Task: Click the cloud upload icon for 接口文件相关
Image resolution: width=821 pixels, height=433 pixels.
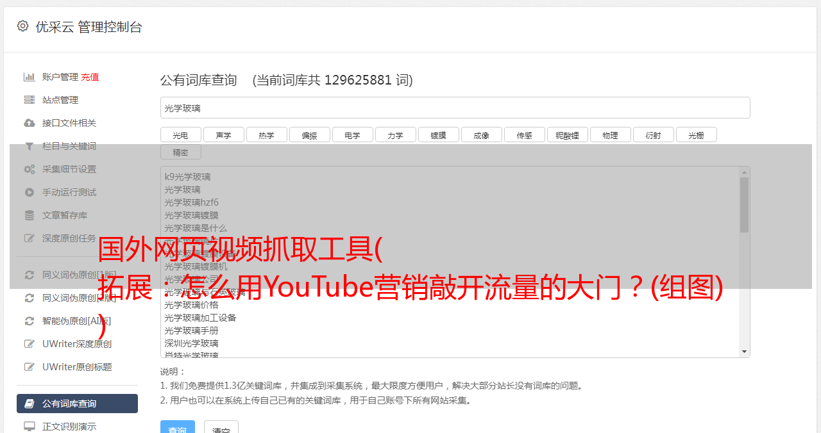Action: (29, 123)
